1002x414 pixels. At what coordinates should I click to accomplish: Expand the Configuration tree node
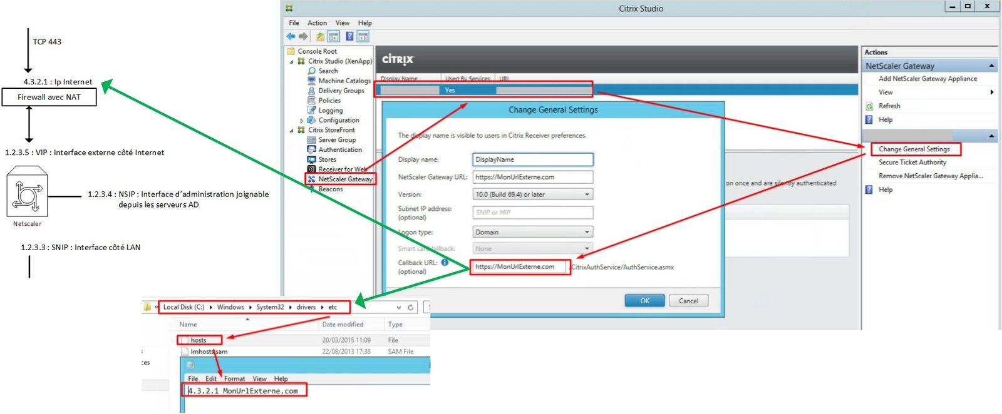(301, 121)
